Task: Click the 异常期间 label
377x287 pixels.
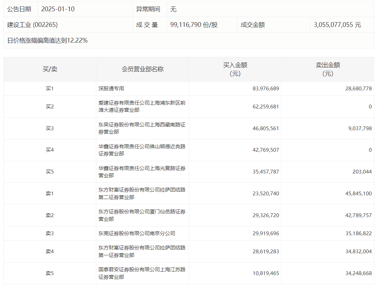Action: [x=148, y=9]
